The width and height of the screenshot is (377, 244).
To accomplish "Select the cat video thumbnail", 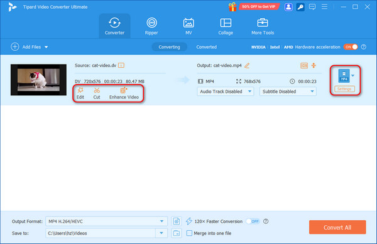I will tap(38, 80).
